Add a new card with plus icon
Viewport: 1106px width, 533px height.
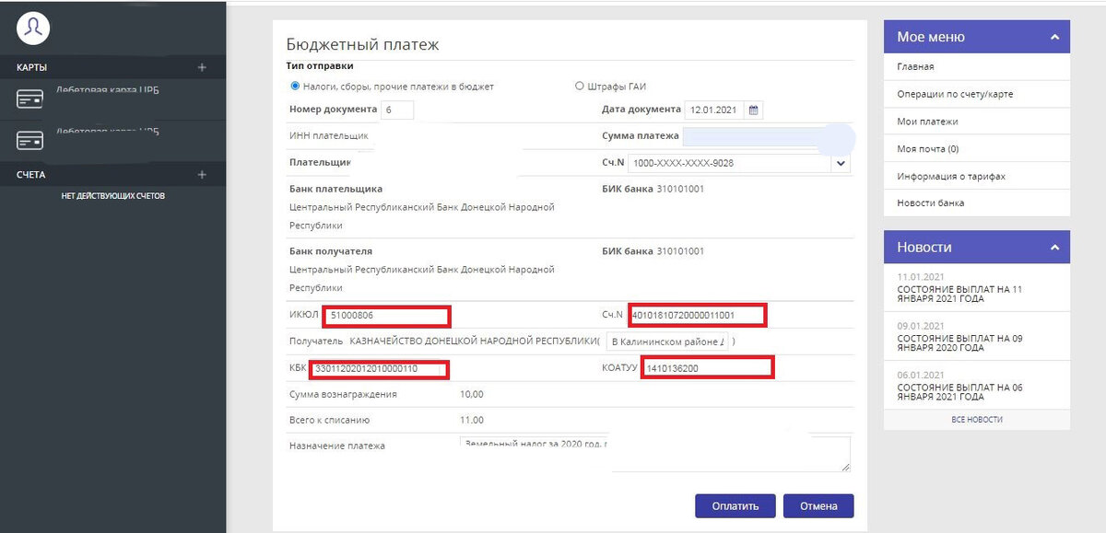tap(202, 67)
